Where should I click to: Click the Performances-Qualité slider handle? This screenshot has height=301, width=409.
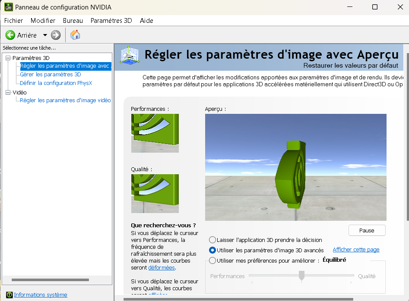[x=301, y=275]
